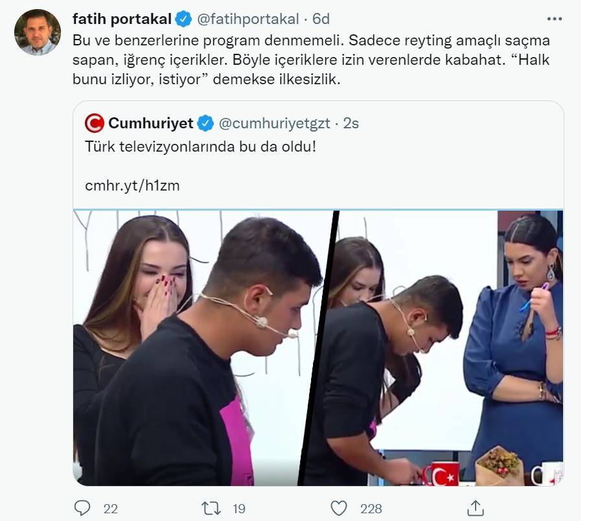Open the three-dot more options menu

click(555, 19)
